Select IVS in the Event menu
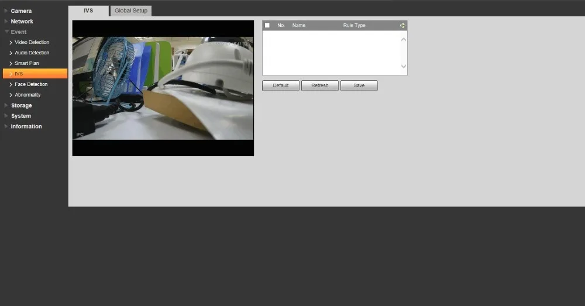585x306 pixels. (35, 74)
